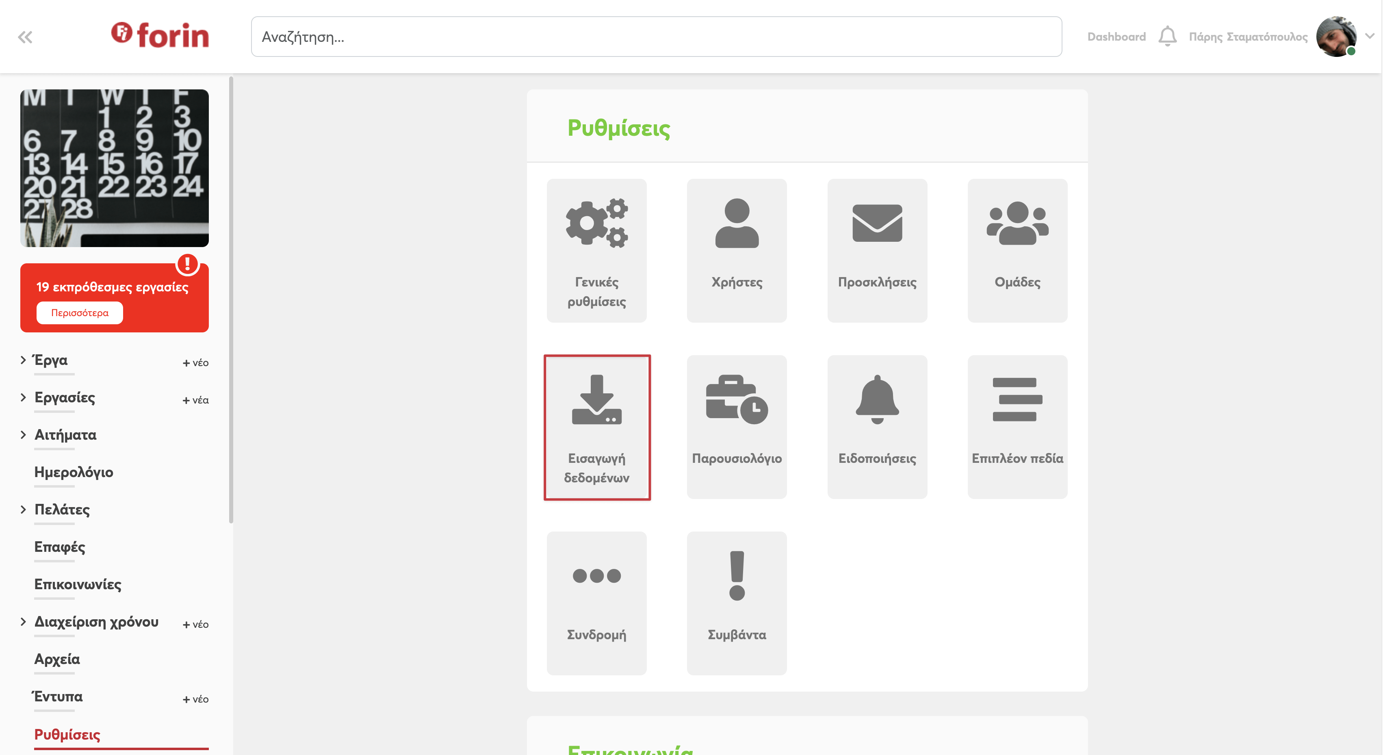Expand user menu dropdown arrow
Image resolution: width=1383 pixels, height=755 pixels.
click(x=1370, y=36)
